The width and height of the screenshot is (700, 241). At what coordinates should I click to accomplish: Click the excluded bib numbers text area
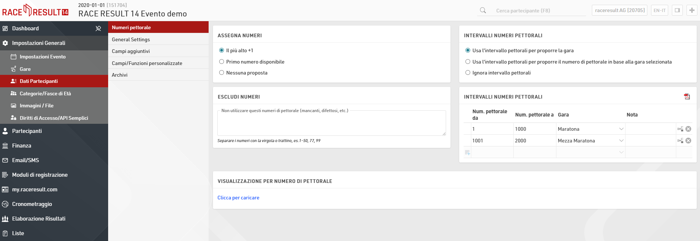point(331,124)
